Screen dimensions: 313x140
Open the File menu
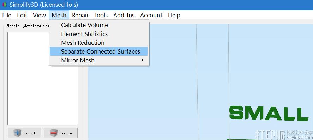coord(7,15)
